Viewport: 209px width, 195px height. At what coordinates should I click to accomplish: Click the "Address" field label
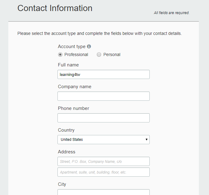tap(66, 152)
